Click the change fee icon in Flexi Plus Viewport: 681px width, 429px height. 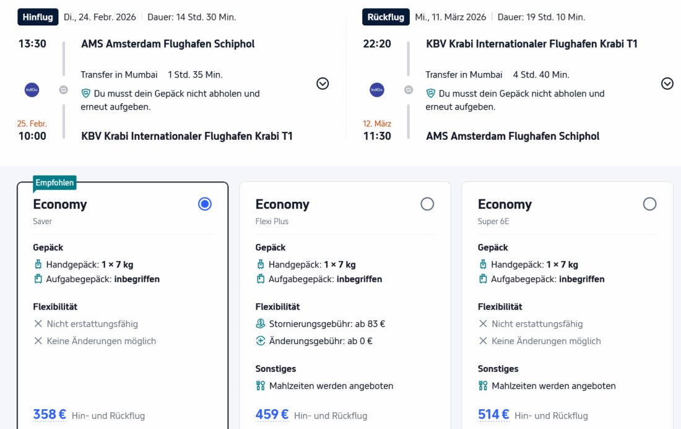coord(261,341)
